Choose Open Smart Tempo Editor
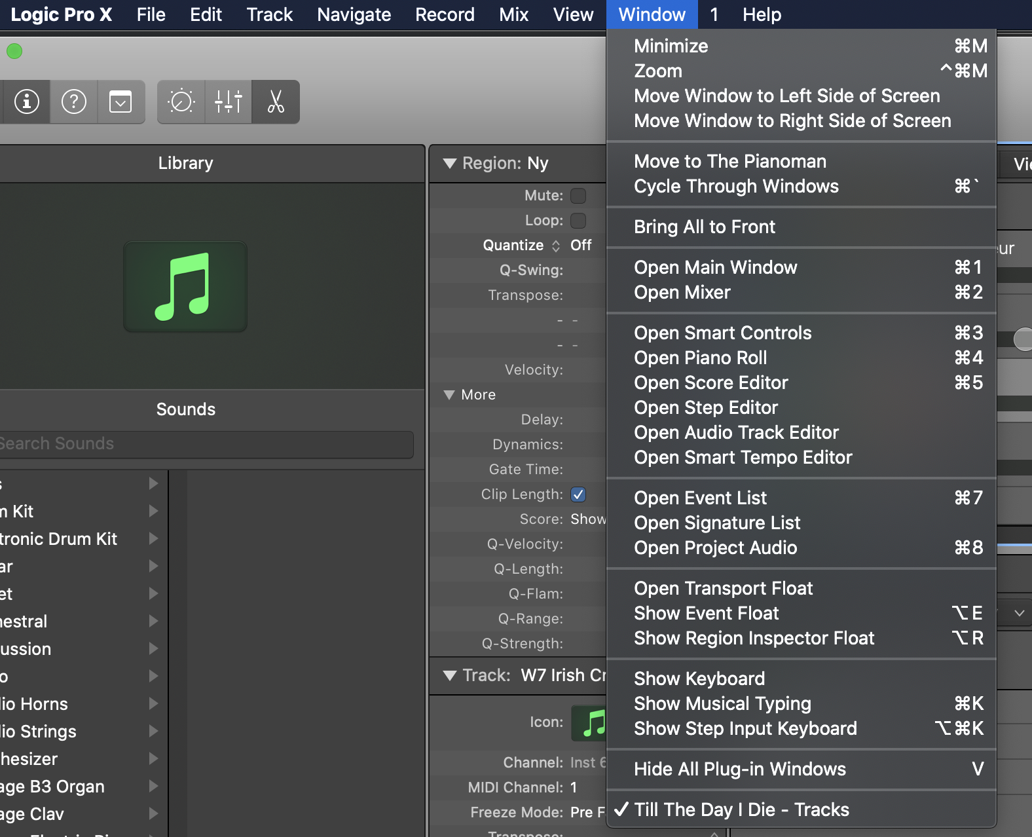 802,457
